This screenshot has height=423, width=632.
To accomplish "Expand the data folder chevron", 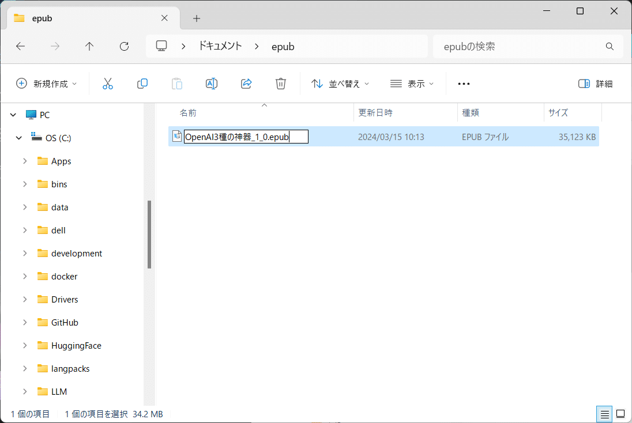I will click(x=25, y=207).
